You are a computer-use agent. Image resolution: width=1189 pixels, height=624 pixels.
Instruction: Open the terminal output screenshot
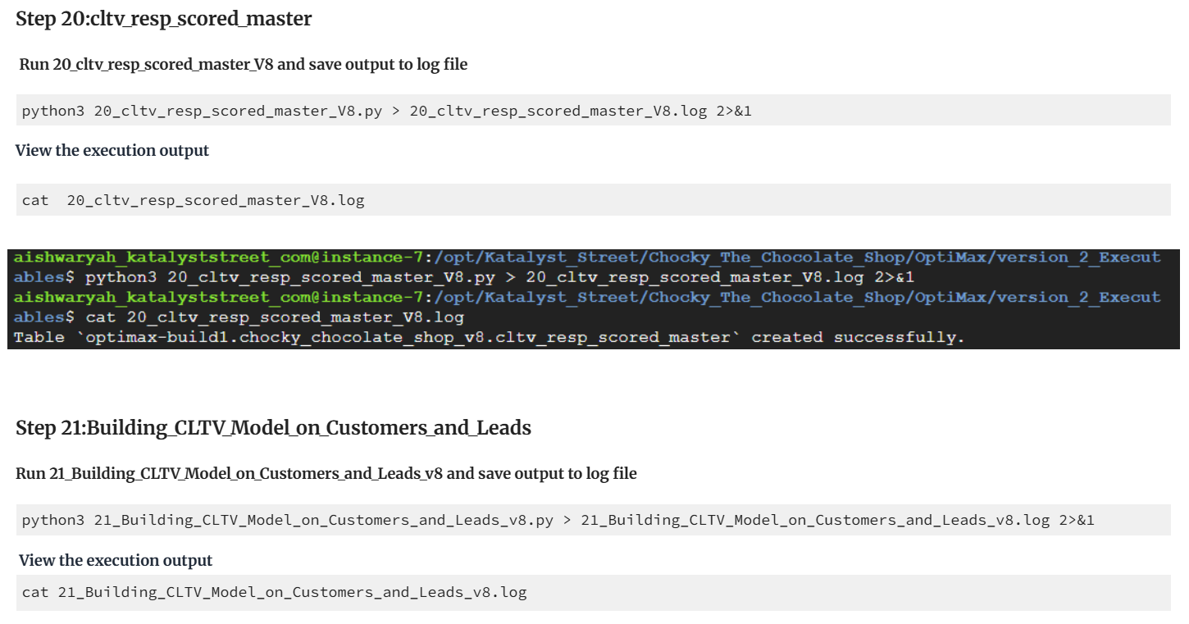[x=594, y=299]
